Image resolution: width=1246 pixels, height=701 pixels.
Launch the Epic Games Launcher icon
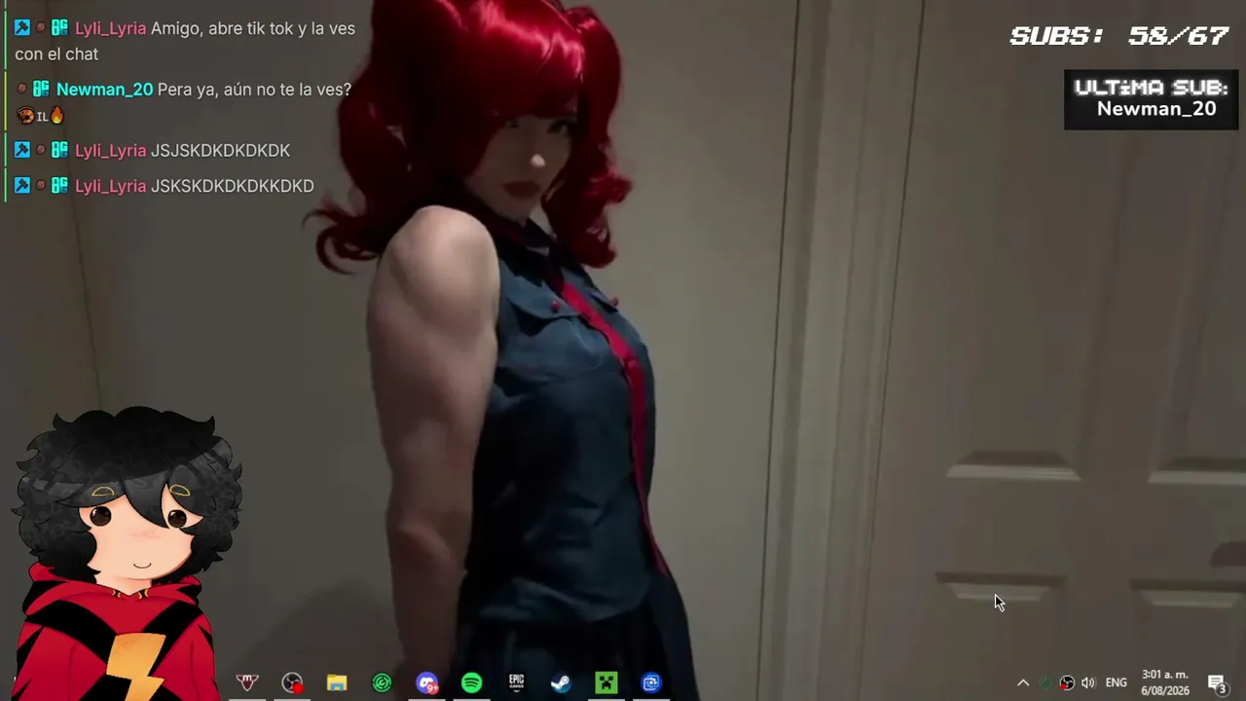[x=516, y=683]
